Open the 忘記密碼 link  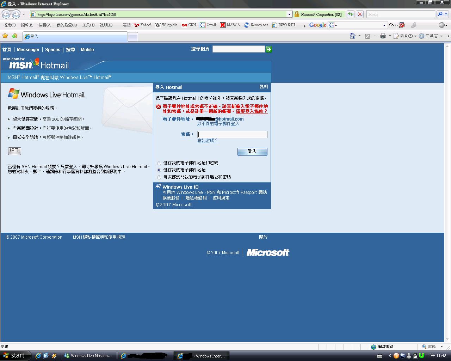(208, 140)
